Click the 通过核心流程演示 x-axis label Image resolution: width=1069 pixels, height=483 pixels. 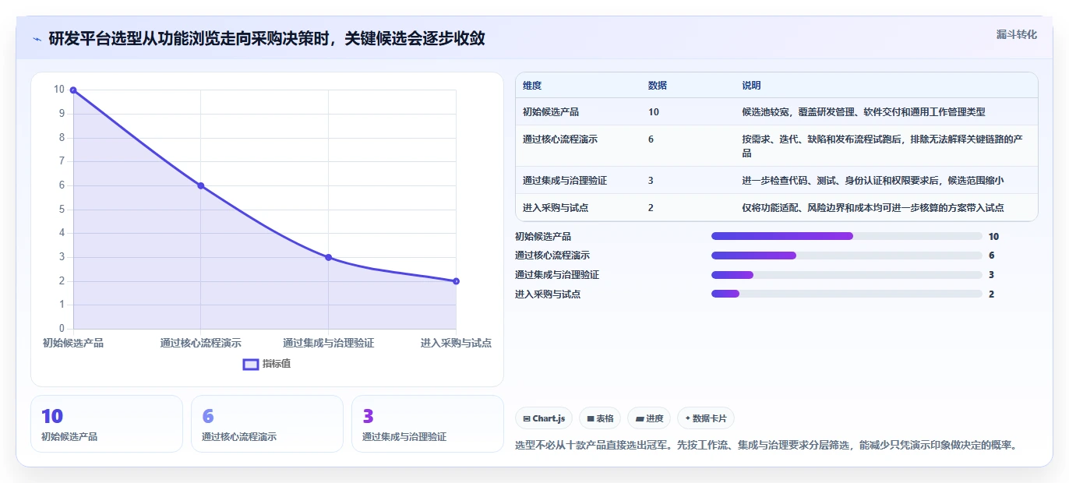[201, 343]
